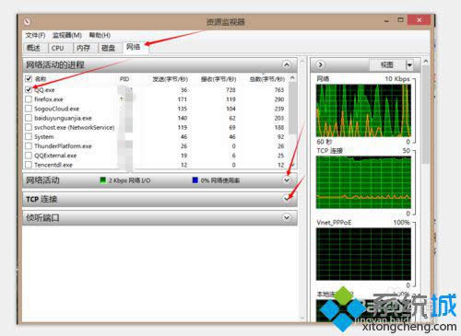This screenshot has width=461, height=336.
Task: Open the 文件(F) menu
Action: tap(35, 35)
